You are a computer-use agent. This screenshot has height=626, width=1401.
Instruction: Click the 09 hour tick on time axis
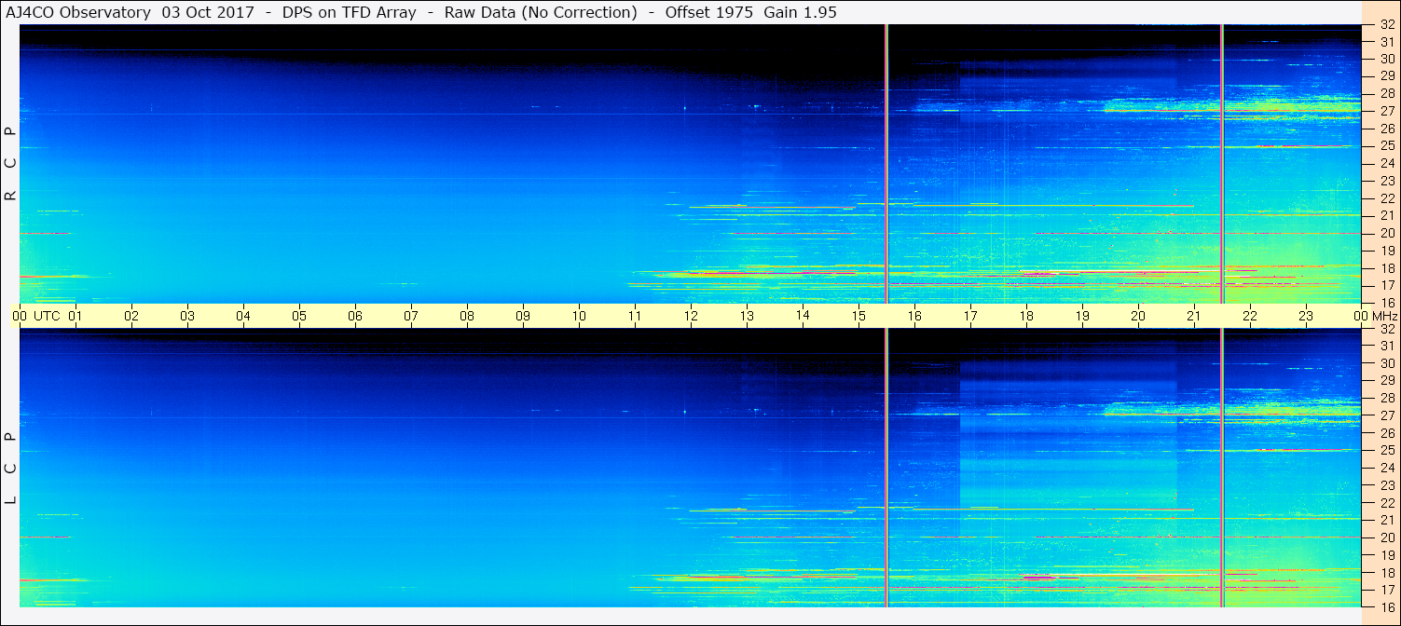click(x=523, y=316)
